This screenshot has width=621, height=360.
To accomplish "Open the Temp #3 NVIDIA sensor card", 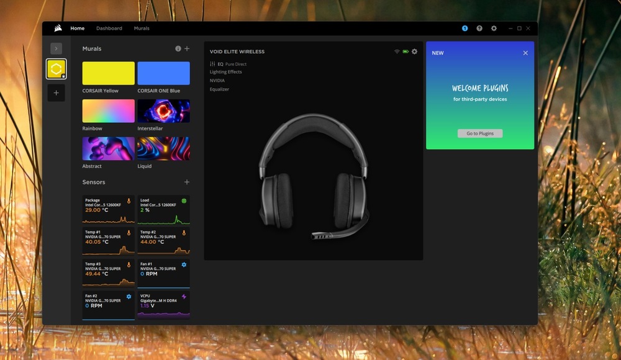I will [x=108, y=273].
